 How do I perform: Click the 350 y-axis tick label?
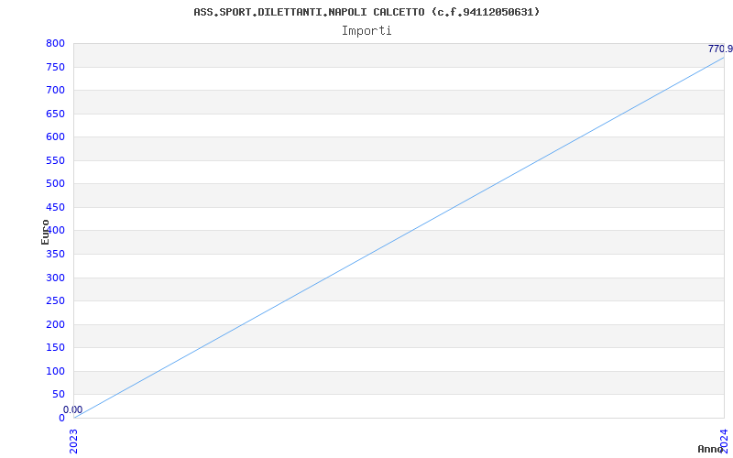coord(55,255)
